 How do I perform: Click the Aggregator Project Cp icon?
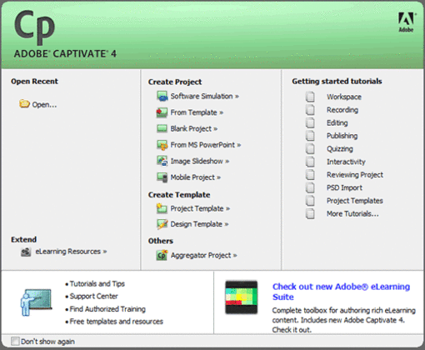pyautogui.click(x=162, y=255)
